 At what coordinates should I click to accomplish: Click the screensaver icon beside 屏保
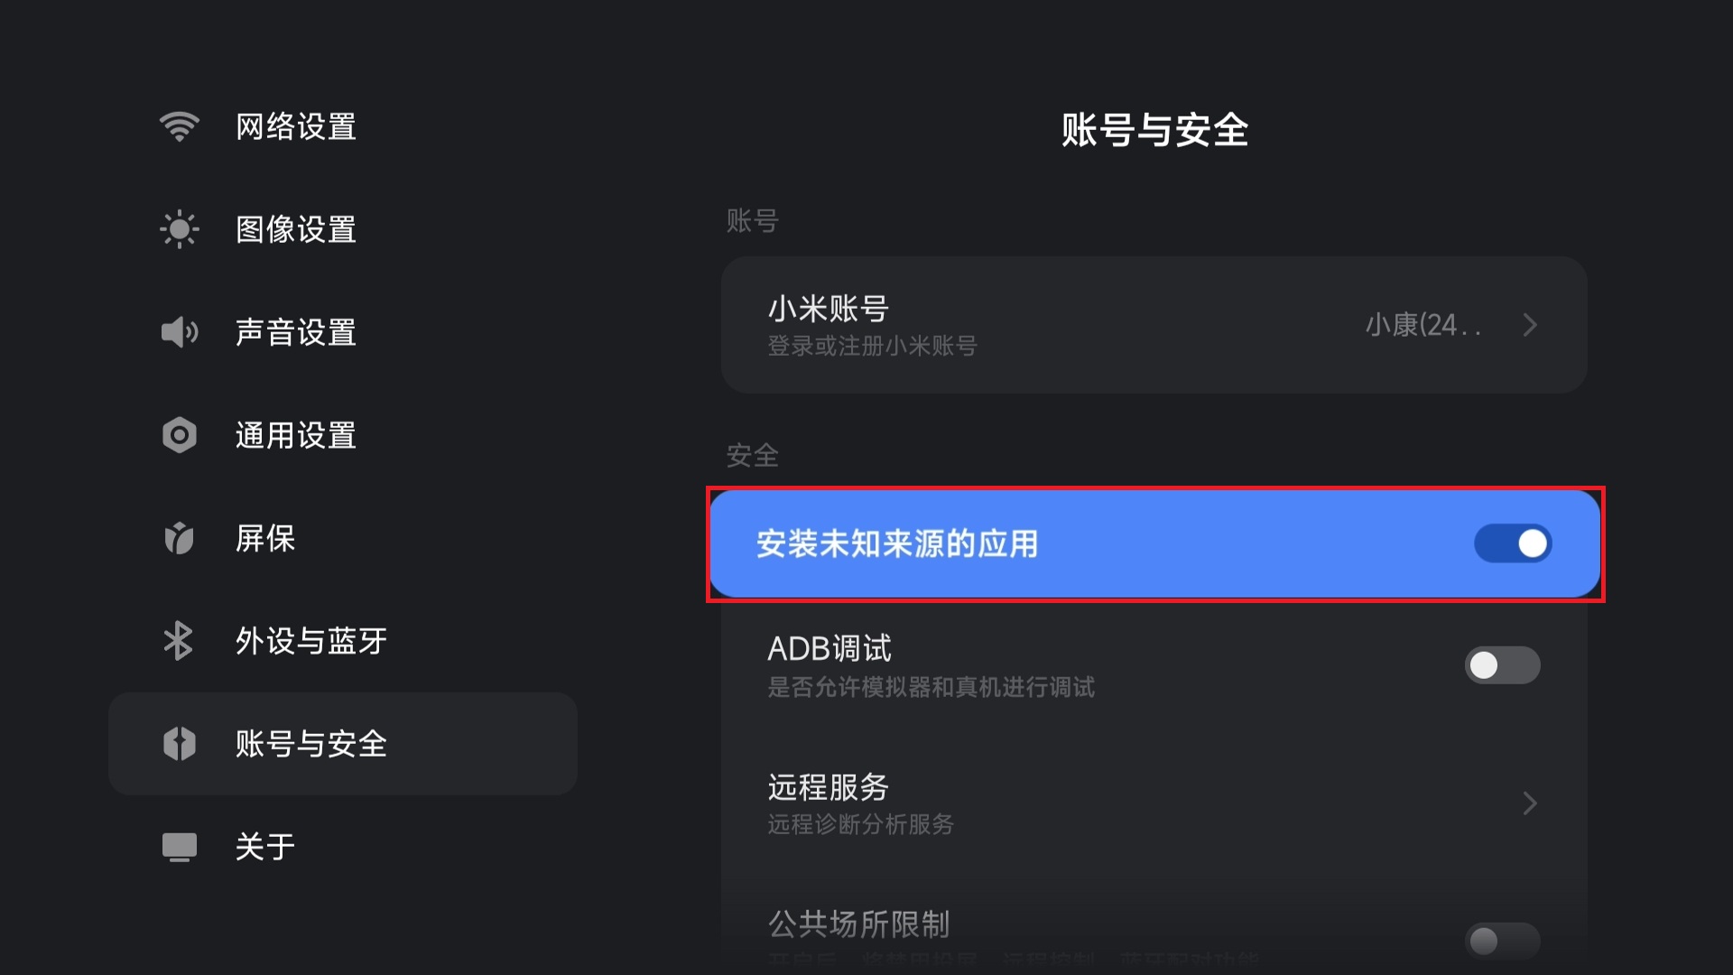[x=180, y=538]
